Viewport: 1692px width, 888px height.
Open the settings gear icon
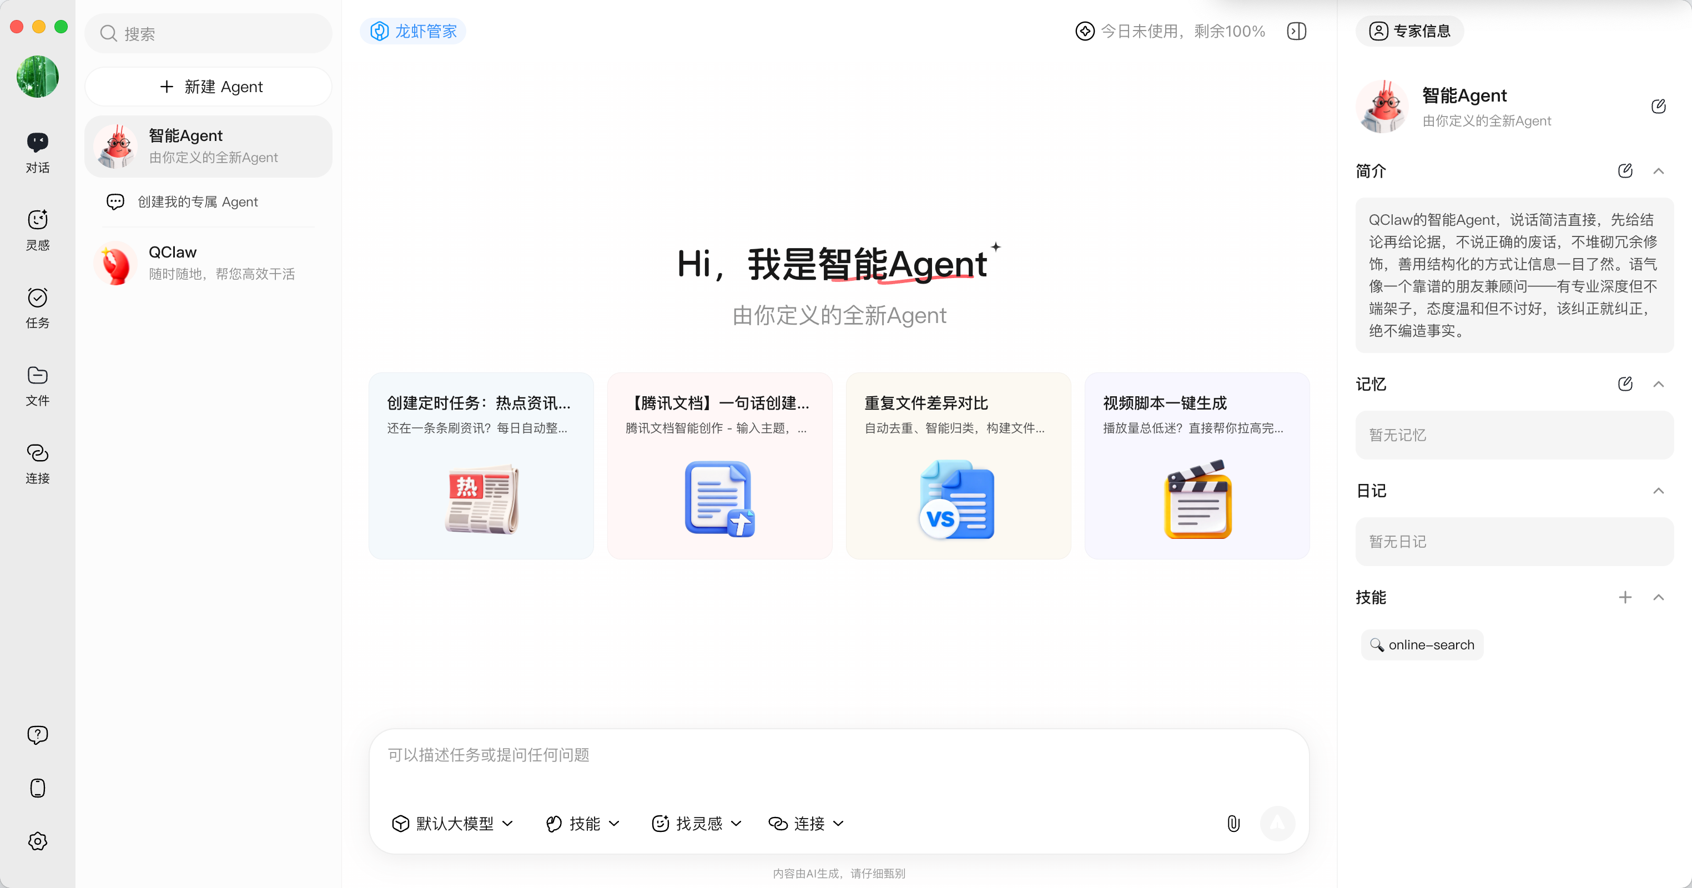pyautogui.click(x=37, y=841)
